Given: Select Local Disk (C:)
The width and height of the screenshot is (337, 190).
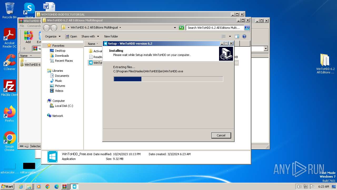Looking at the screenshot, I should [x=64, y=106].
